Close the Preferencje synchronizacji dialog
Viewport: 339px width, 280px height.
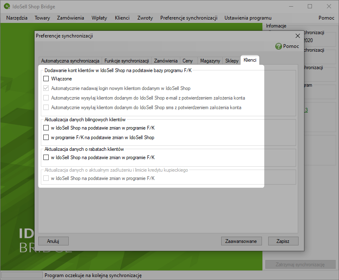298,36
